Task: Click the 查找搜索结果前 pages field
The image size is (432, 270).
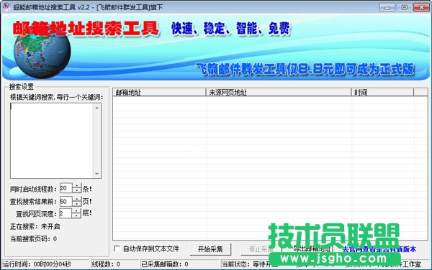Action: pyautogui.click(x=66, y=201)
